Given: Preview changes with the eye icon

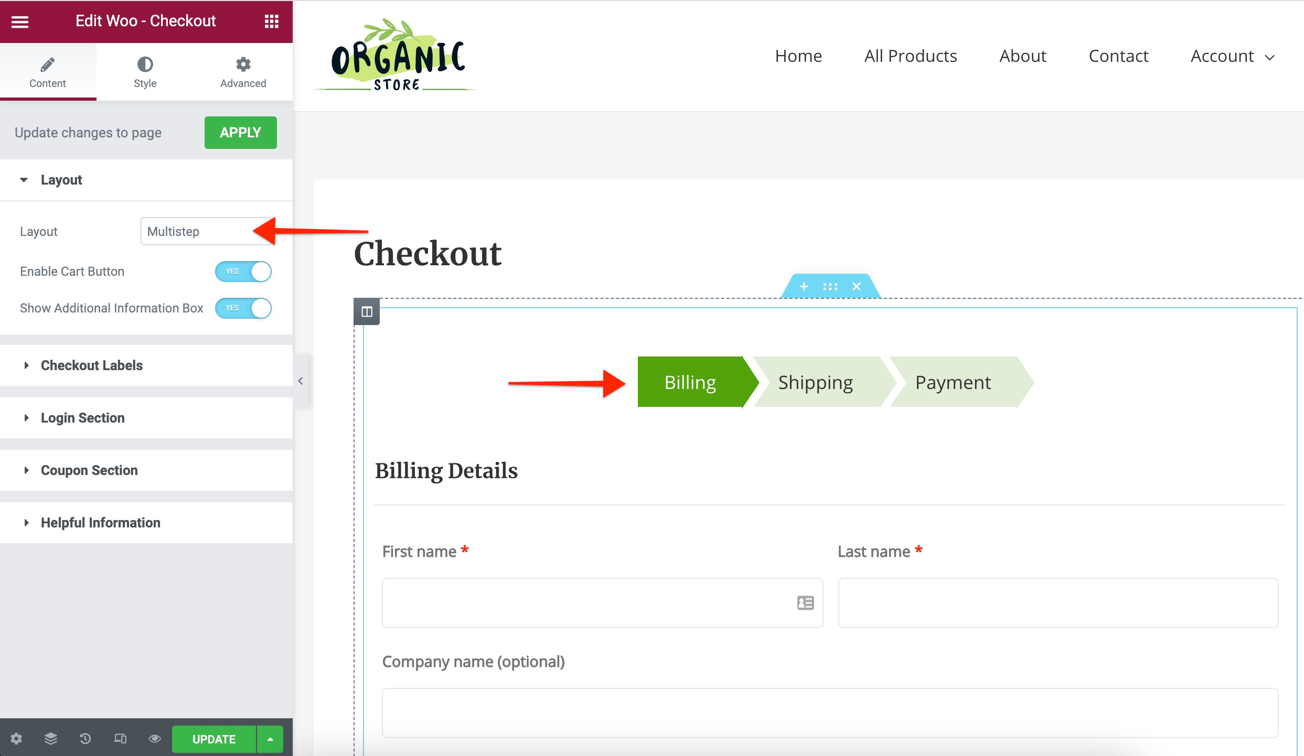Looking at the screenshot, I should (x=154, y=739).
